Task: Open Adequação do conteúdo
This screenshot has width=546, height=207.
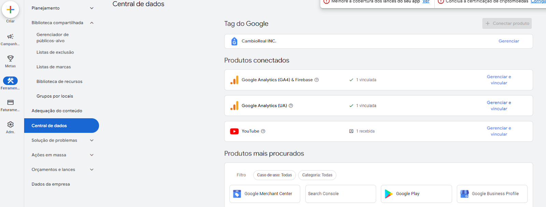Action: click(x=57, y=111)
